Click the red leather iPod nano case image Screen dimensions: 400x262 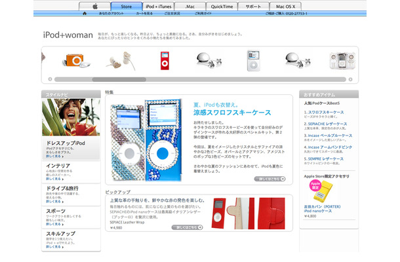click(x=218, y=214)
